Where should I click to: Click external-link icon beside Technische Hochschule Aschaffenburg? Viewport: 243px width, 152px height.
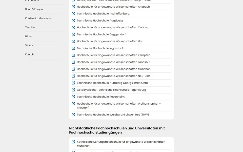tap(73, 14)
